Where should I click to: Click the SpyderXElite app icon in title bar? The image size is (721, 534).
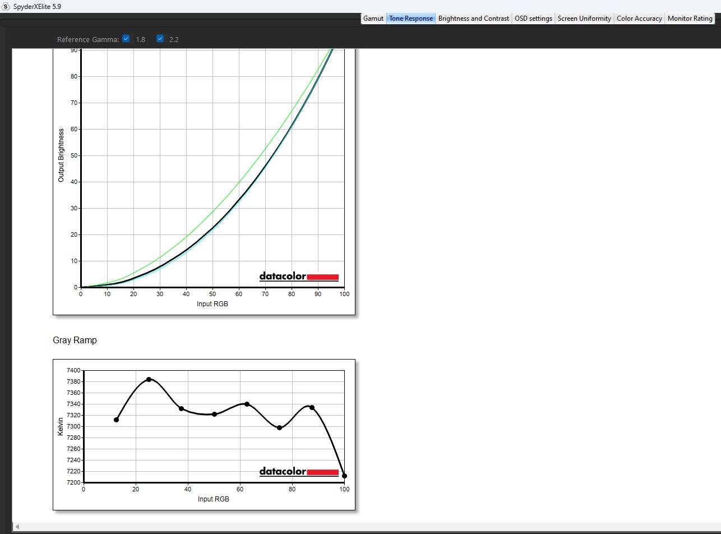coord(6,7)
